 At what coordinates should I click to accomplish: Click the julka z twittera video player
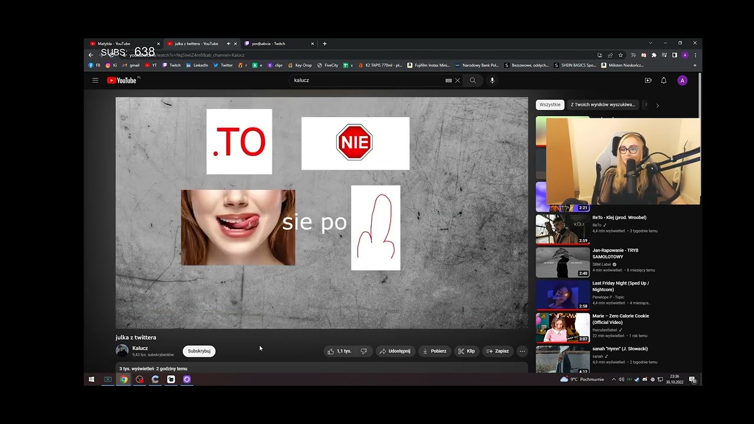[322, 213]
